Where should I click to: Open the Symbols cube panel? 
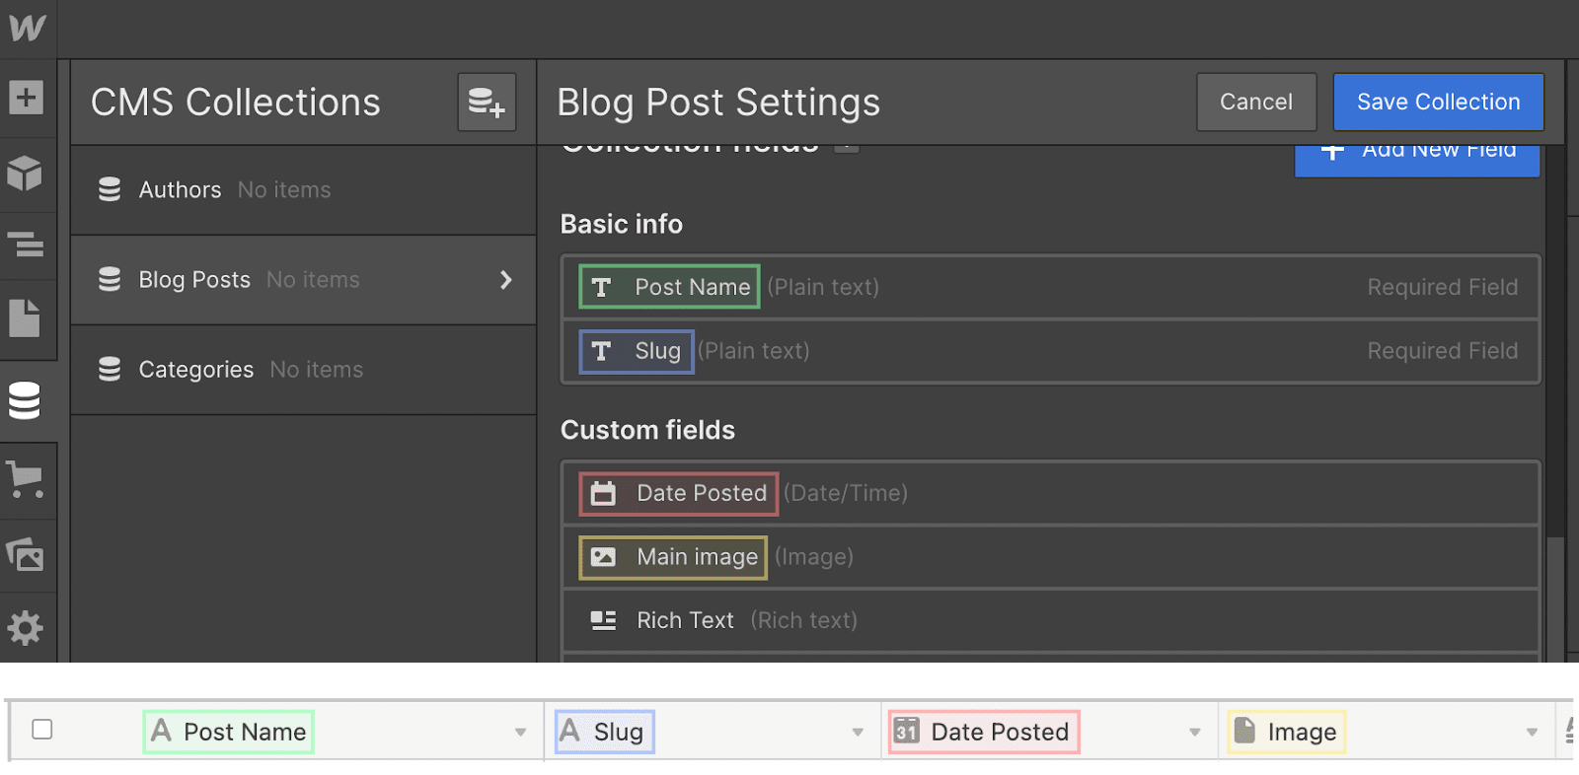[26, 174]
